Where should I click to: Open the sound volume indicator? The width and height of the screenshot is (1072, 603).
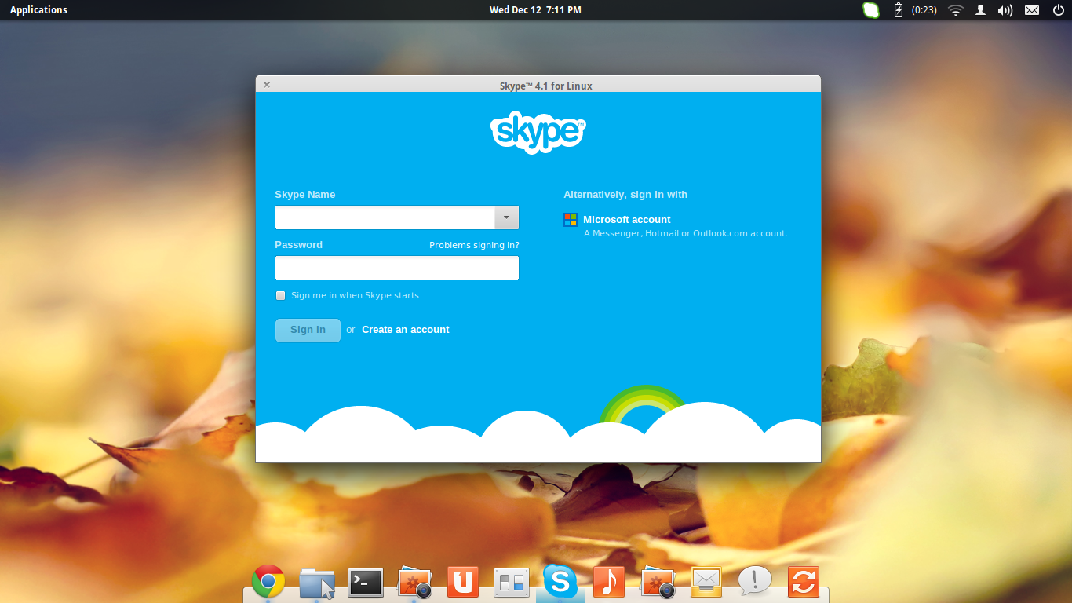point(1005,10)
